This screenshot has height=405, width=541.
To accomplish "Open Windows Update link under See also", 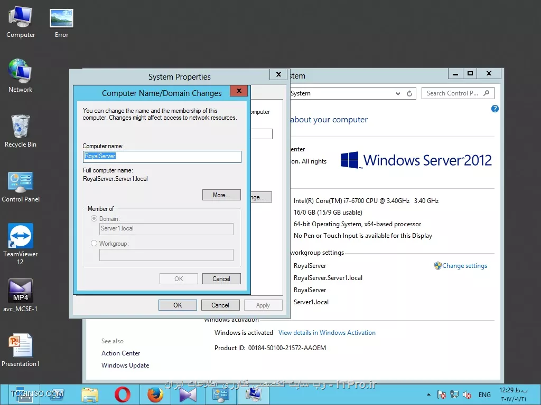I will click(125, 365).
